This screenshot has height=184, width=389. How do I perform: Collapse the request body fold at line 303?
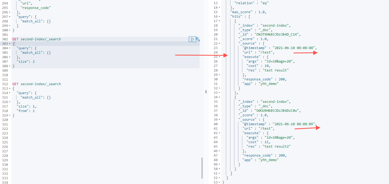(10, 44)
